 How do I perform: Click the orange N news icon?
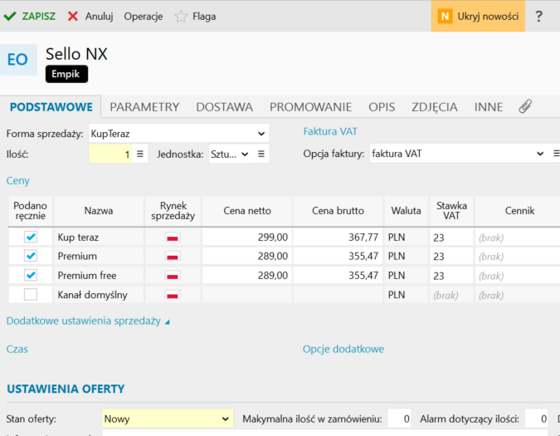coord(445,17)
